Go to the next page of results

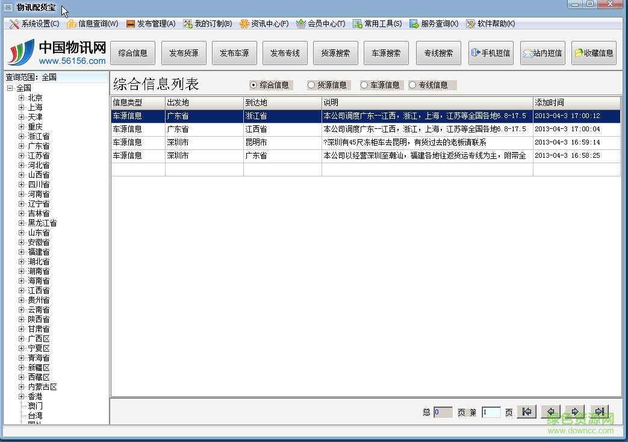pyautogui.click(x=574, y=411)
